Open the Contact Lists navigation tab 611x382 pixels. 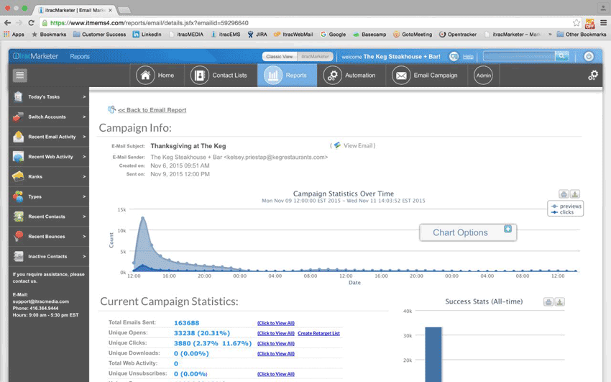(x=219, y=76)
